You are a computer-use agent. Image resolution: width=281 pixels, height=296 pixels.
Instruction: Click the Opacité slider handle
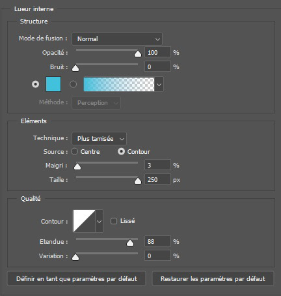tap(138, 54)
